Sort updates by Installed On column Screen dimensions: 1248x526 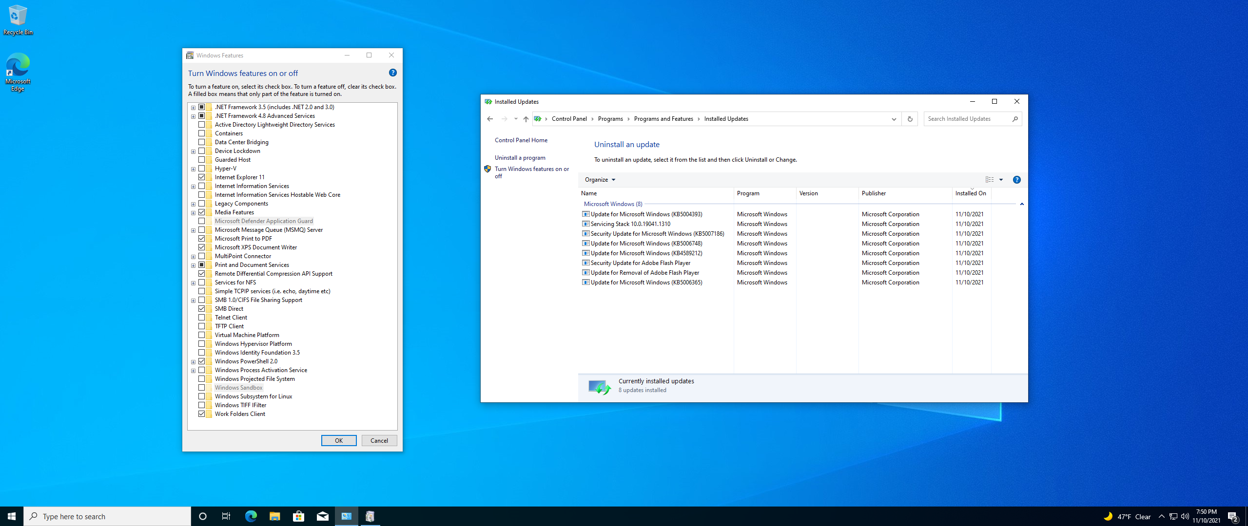coord(972,193)
